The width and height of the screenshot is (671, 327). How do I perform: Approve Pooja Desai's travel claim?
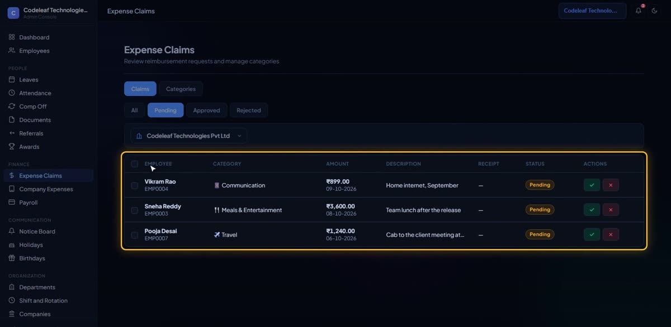(x=592, y=234)
